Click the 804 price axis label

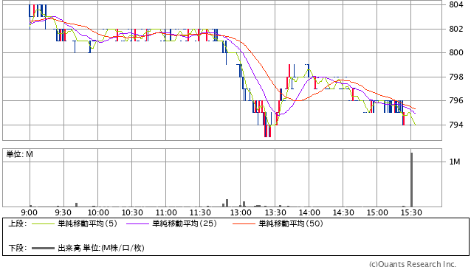[x=456, y=4]
